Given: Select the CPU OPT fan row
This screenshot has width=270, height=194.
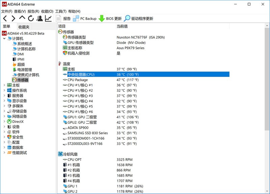Looking at the screenshot, I should tap(146, 159).
